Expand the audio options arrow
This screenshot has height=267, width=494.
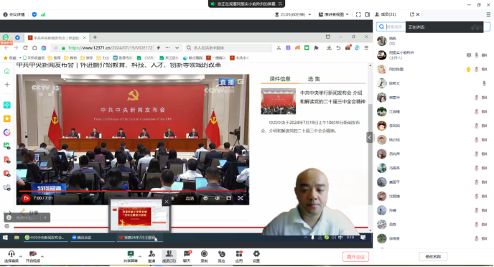21,256
